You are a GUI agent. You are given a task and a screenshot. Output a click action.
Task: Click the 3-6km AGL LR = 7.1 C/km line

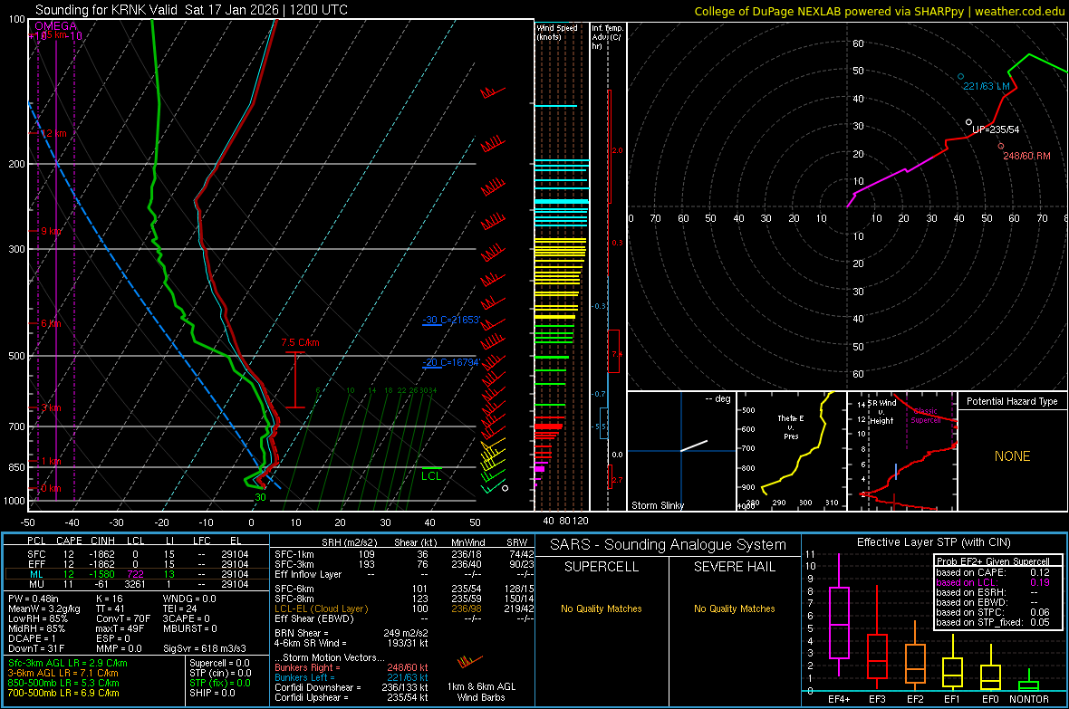click(x=63, y=673)
